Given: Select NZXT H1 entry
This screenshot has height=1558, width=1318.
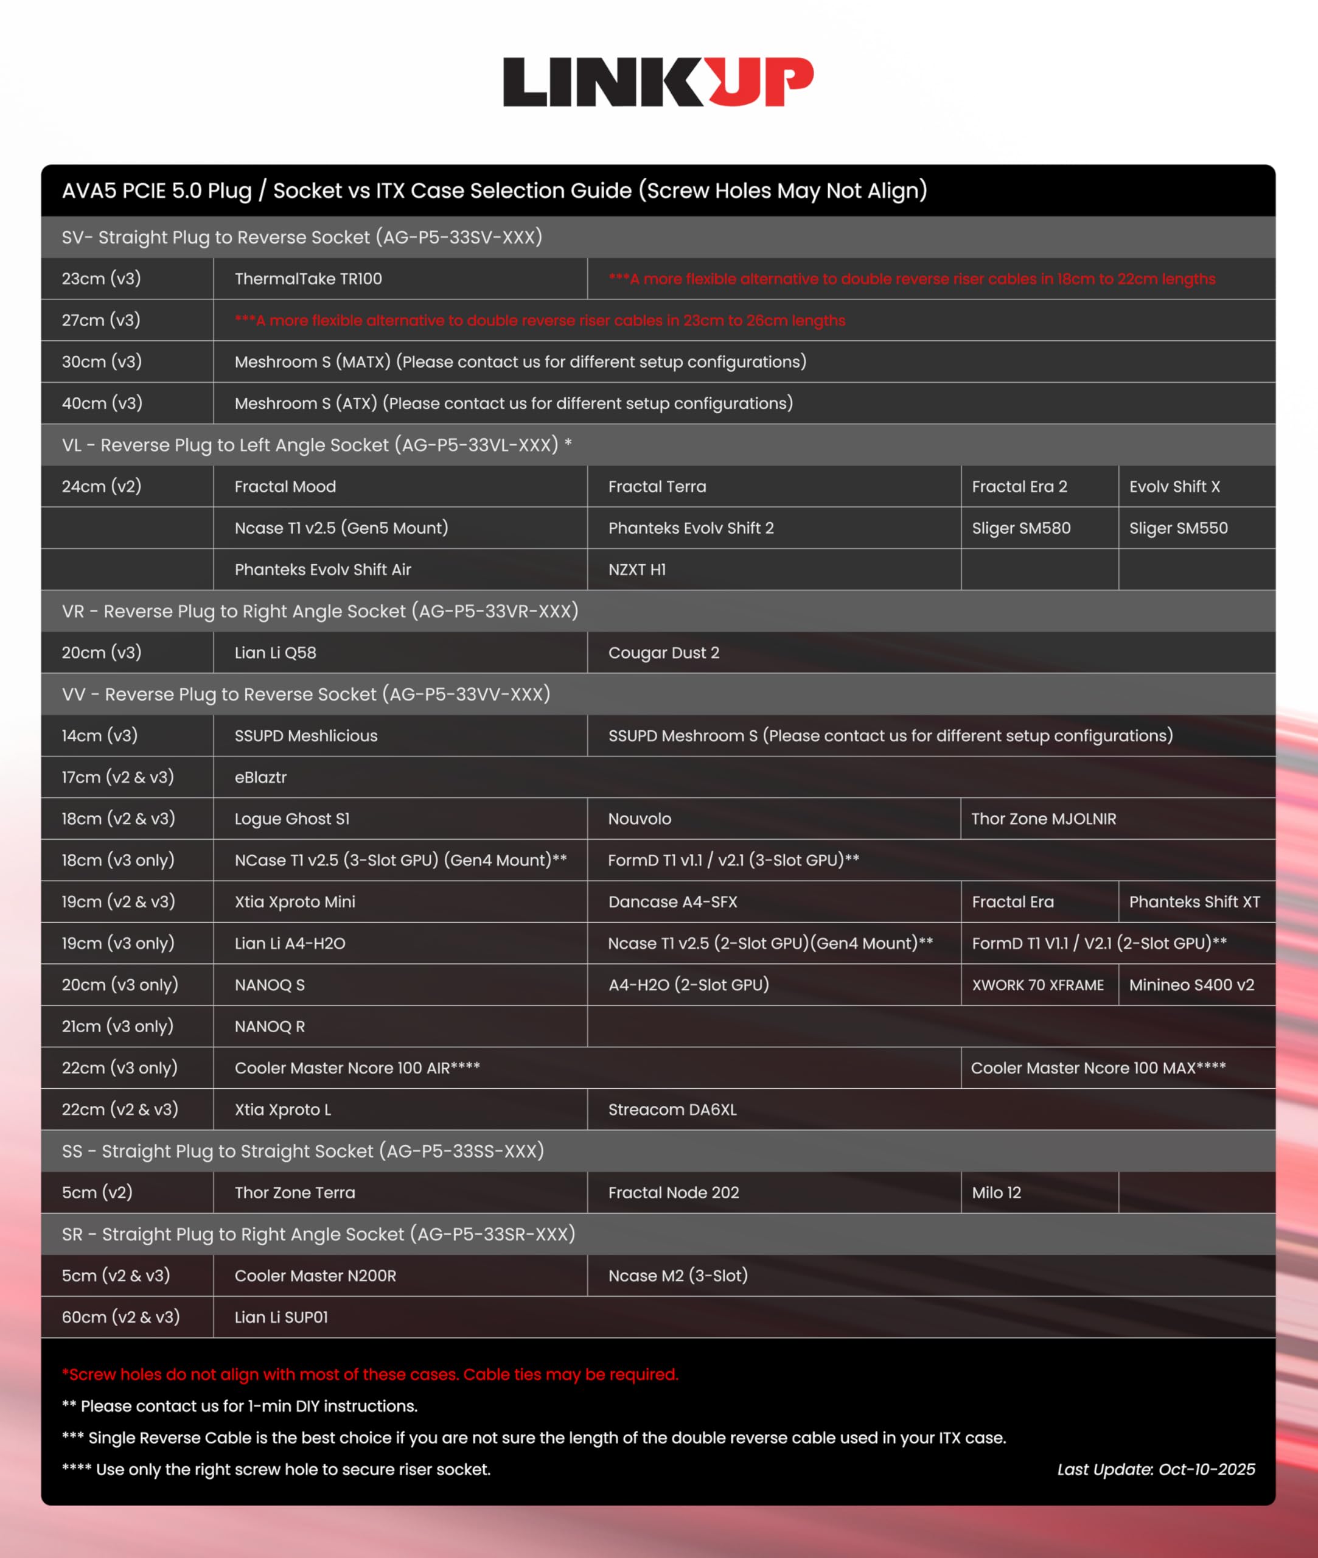Looking at the screenshot, I should [636, 570].
